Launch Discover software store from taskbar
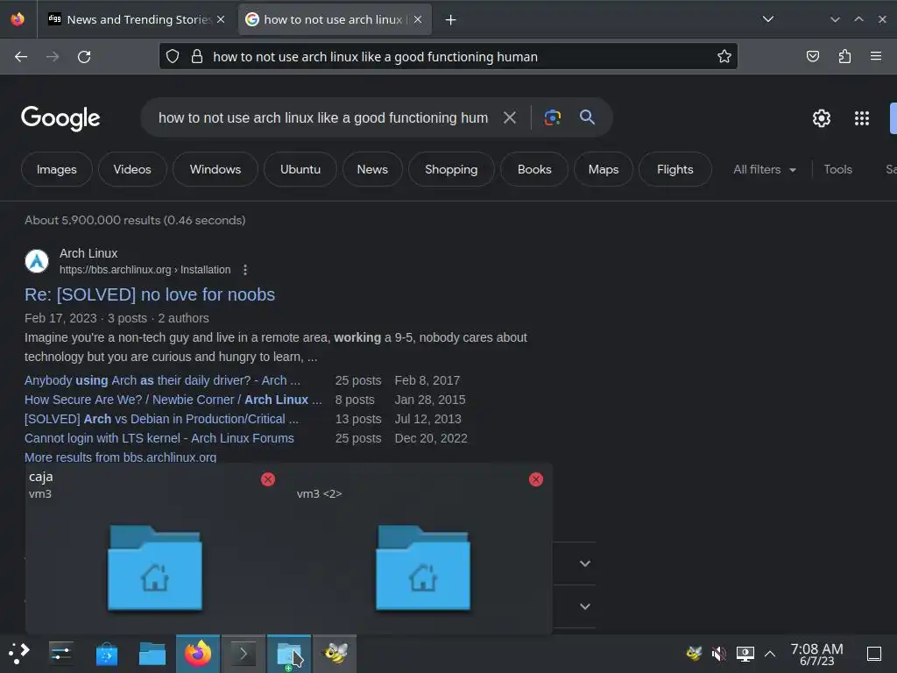The image size is (897, 673). pyautogui.click(x=106, y=654)
